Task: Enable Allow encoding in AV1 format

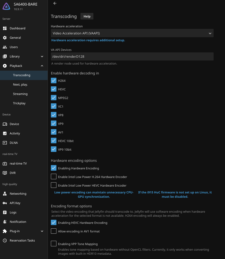Action: pyautogui.click(x=53, y=231)
